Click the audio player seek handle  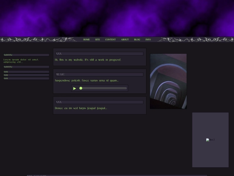(x=81, y=88)
